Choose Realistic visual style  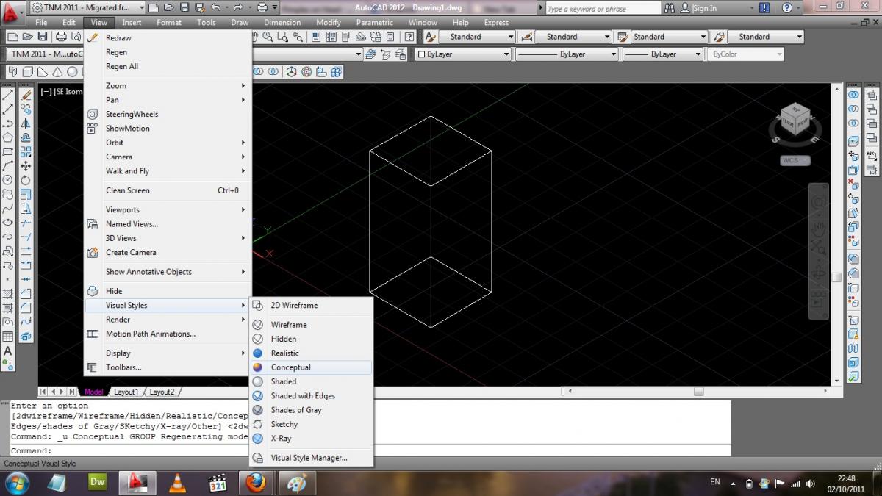pos(311,353)
